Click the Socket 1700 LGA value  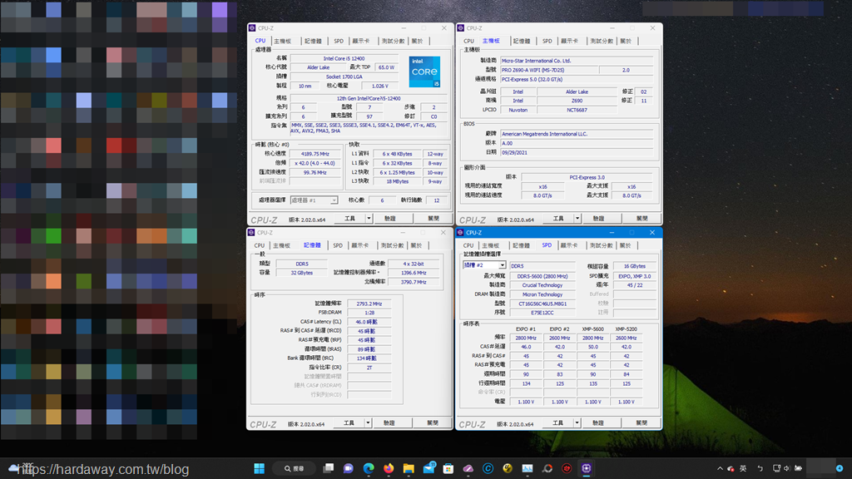[x=344, y=77]
